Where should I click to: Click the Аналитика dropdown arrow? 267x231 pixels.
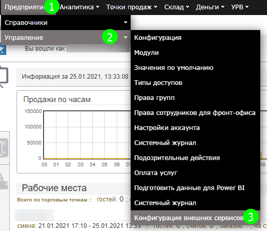(x=97, y=7)
